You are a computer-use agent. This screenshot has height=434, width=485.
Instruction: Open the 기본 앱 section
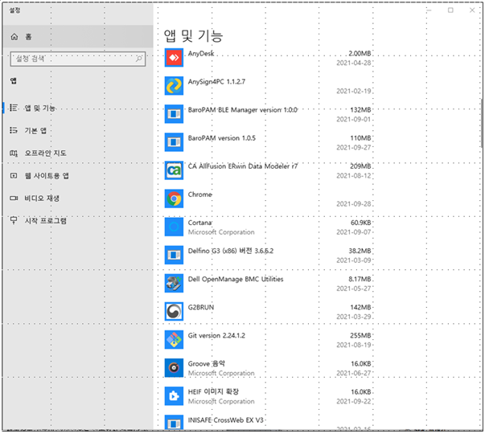(x=78, y=130)
